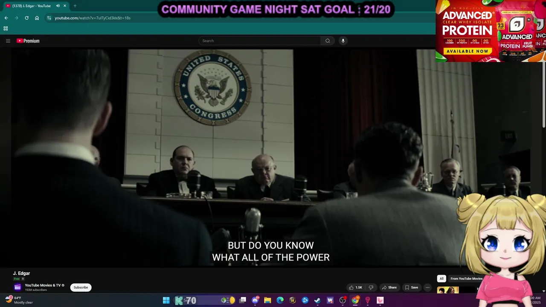This screenshot has width=546, height=307.
Task: Focus the YouTube Search input box
Action: [259, 41]
